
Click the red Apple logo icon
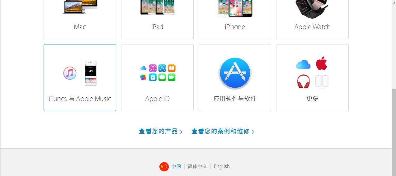tap(322, 63)
